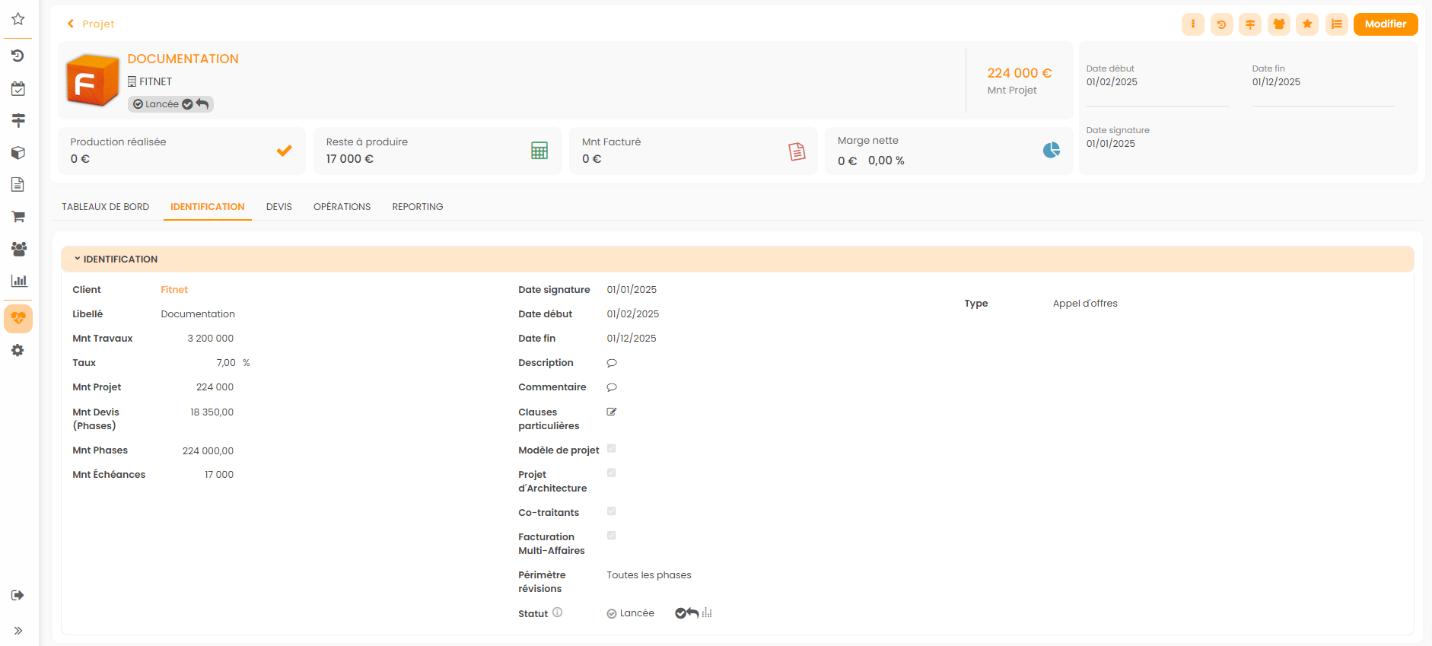1432x646 pixels.
Task: Toggle the Modèle de projet checkbox
Action: [611, 449]
